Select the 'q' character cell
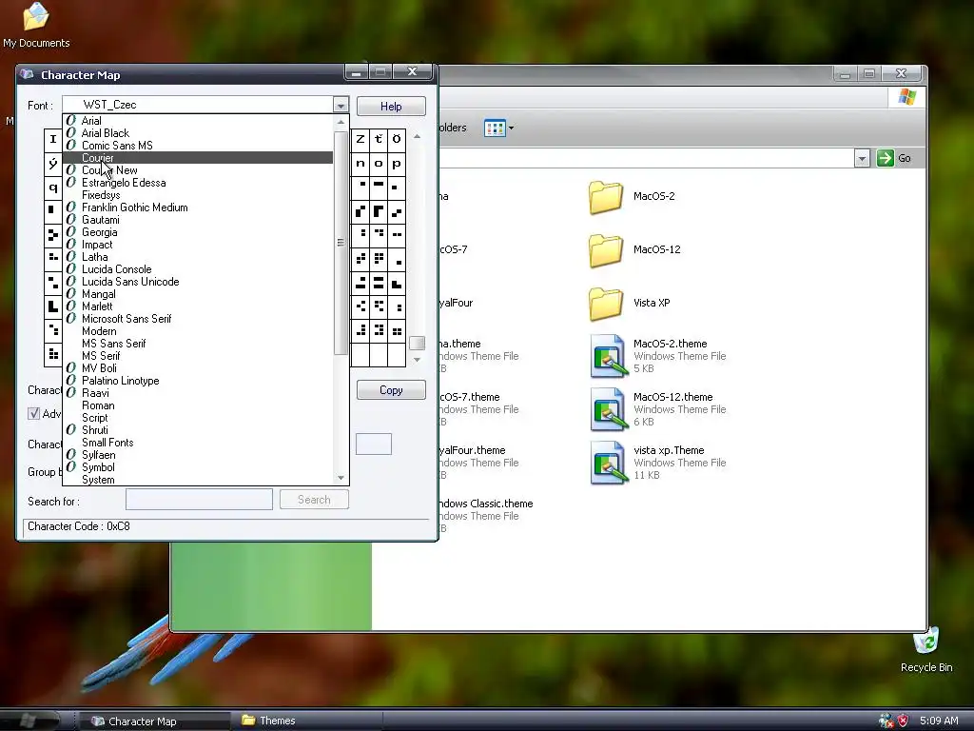The image size is (974, 731). click(53, 188)
